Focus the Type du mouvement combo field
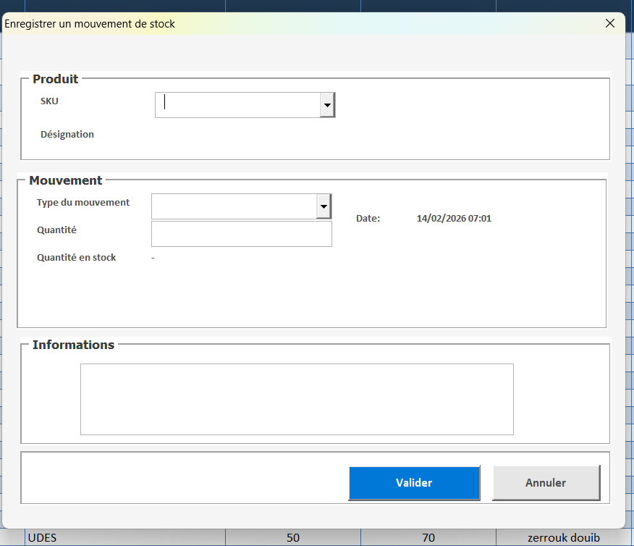 pyautogui.click(x=234, y=206)
